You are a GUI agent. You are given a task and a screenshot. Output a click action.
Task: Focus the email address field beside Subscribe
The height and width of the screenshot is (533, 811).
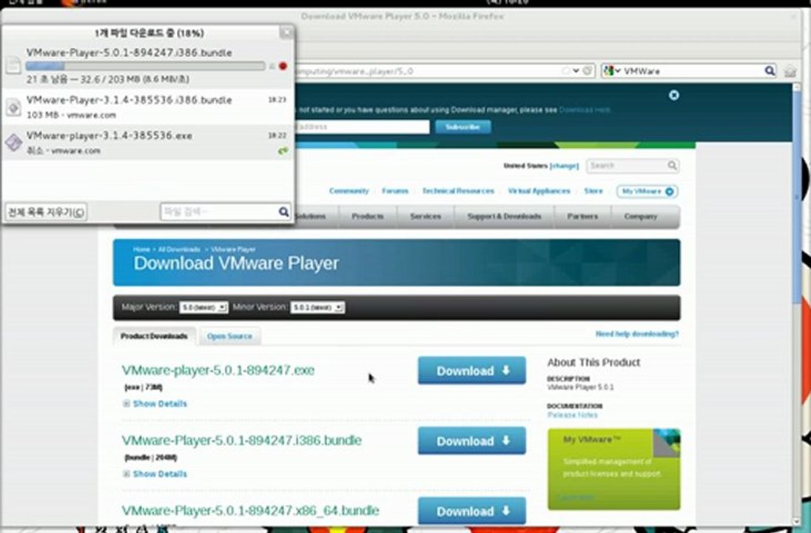pos(362,127)
